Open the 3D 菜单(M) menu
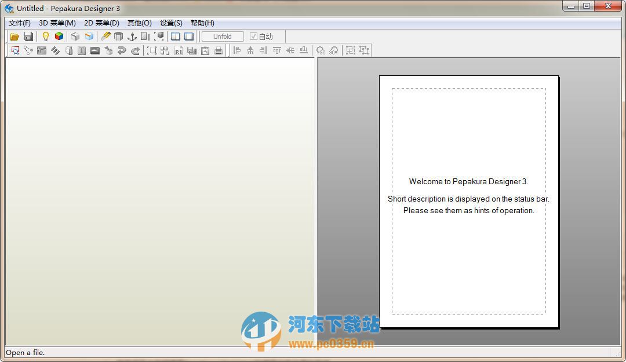Screen dimensions: 626x362 click(x=57, y=23)
